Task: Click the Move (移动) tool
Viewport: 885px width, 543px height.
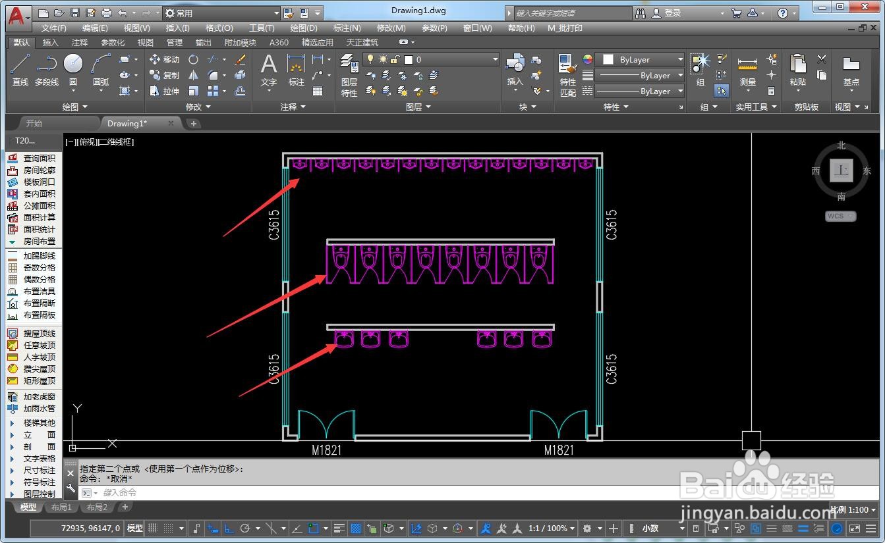Action: (x=164, y=59)
